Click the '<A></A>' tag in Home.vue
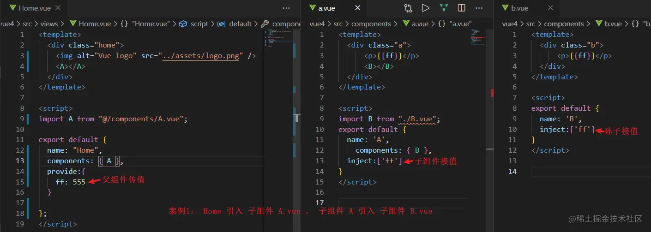 click(x=71, y=66)
